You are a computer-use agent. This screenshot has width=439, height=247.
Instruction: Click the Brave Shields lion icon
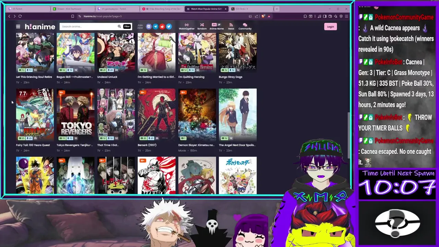pyautogui.click(x=263, y=16)
